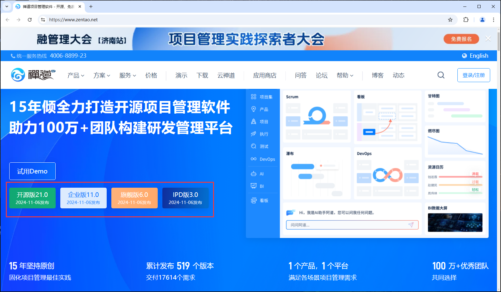Bookmark this page with the star icon

(450, 20)
